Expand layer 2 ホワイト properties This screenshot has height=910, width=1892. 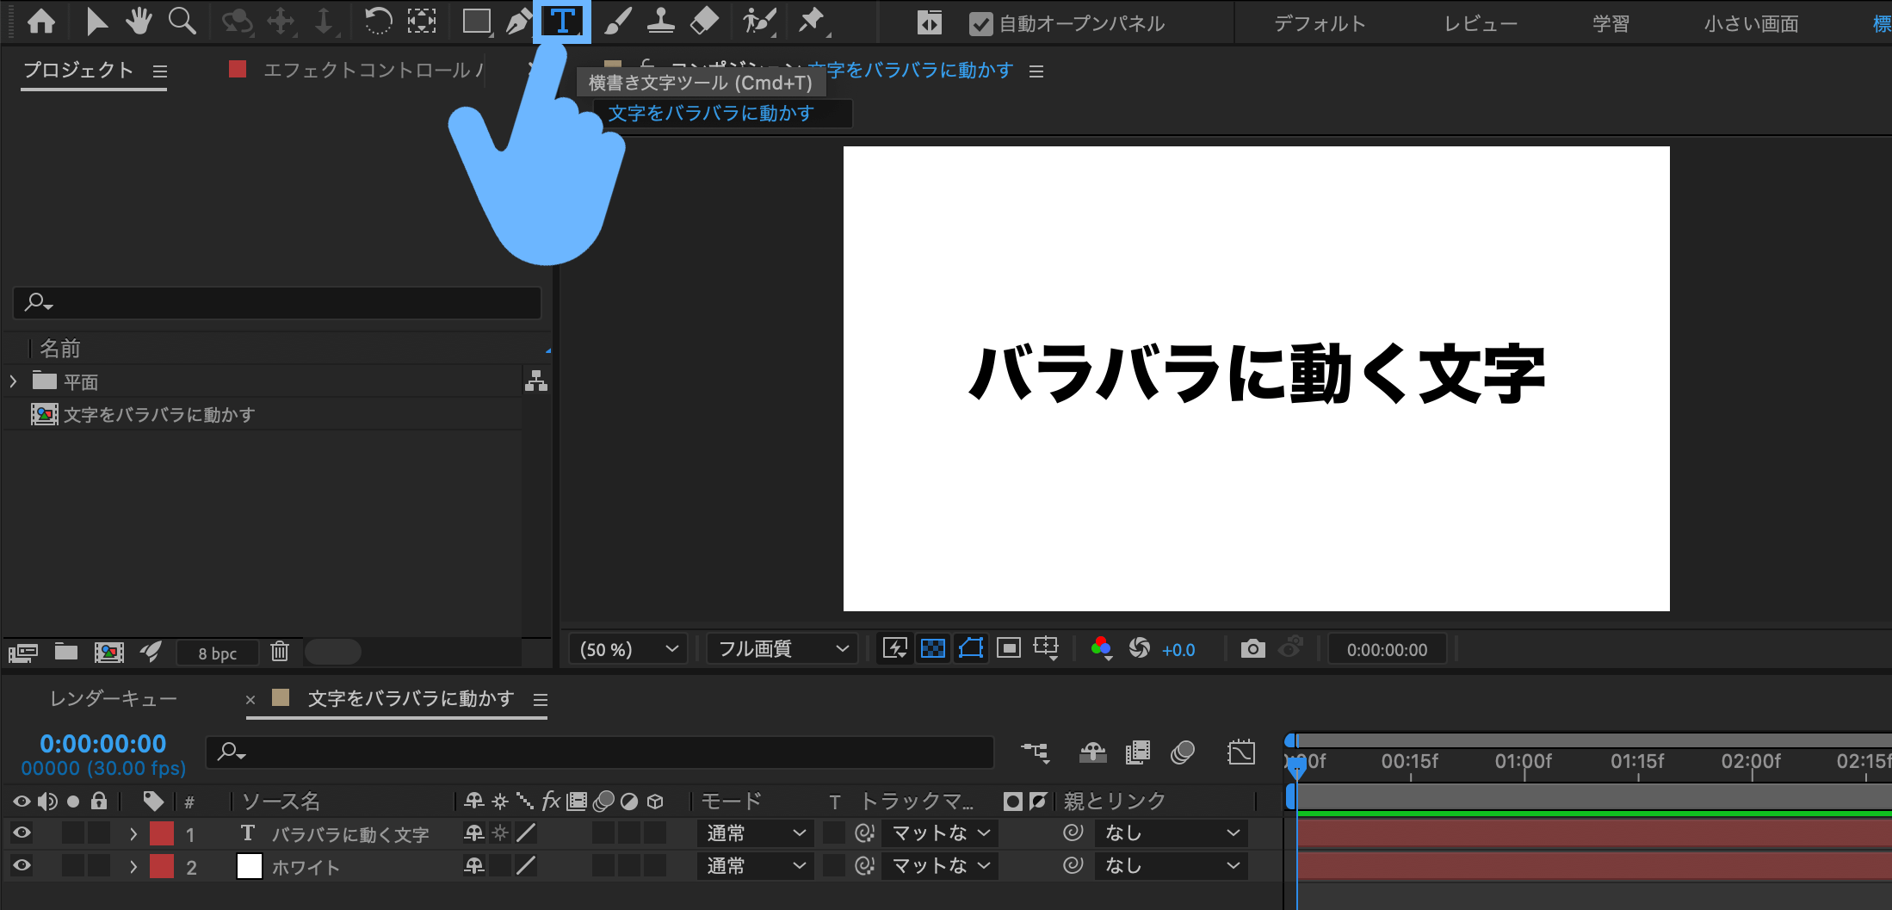point(133,866)
